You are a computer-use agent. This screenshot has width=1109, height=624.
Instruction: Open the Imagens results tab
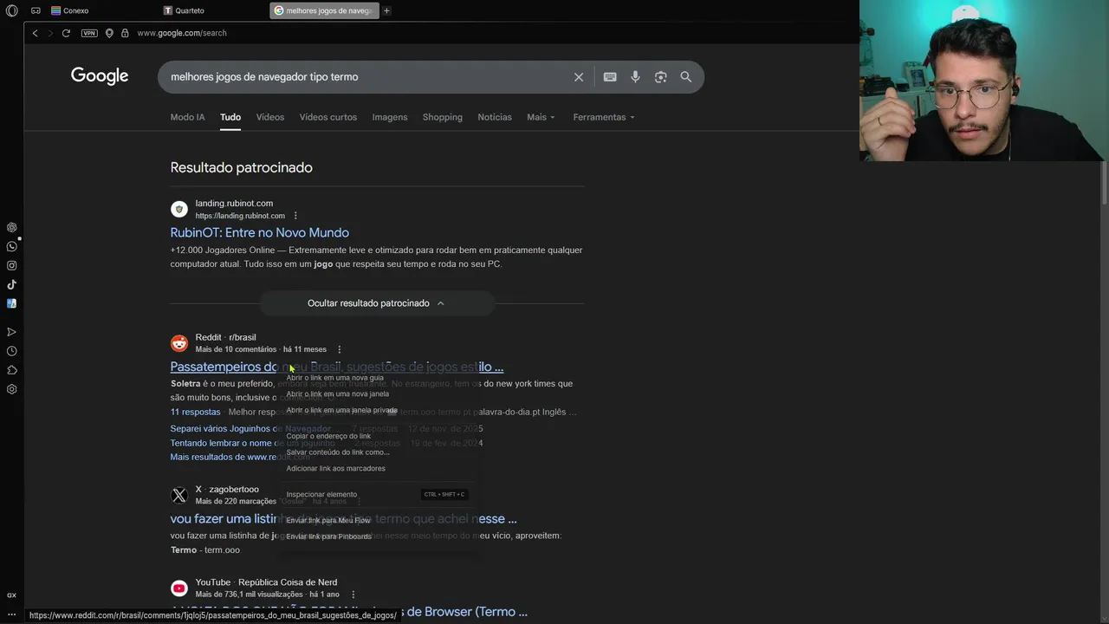click(x=389, y=117)
